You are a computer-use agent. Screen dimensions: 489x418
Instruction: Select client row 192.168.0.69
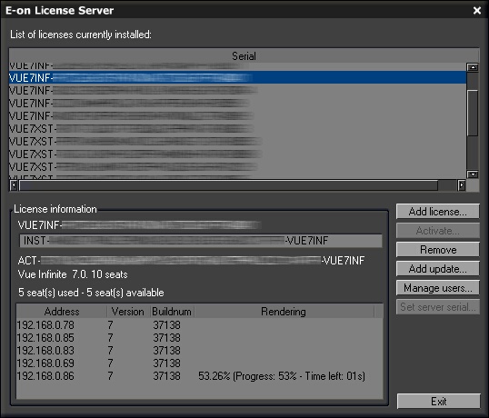[x=199, y=363]
